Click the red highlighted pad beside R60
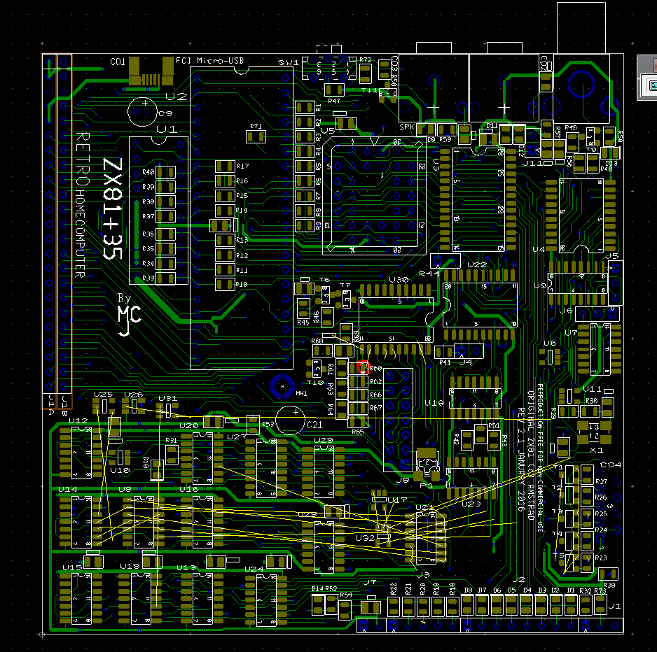657x652 pixels. [x=364, y=368]
